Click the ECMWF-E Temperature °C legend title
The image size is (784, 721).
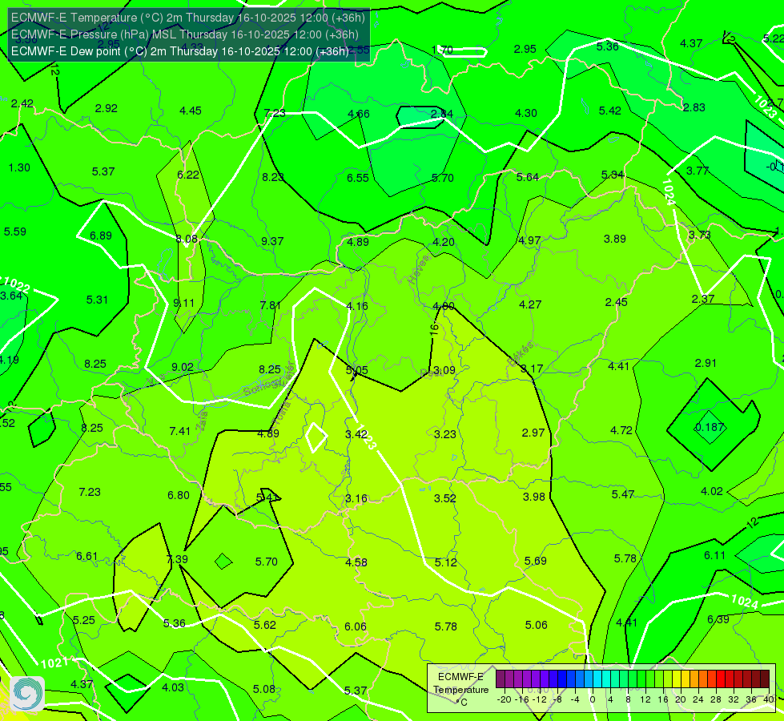[x=460, y=690]
